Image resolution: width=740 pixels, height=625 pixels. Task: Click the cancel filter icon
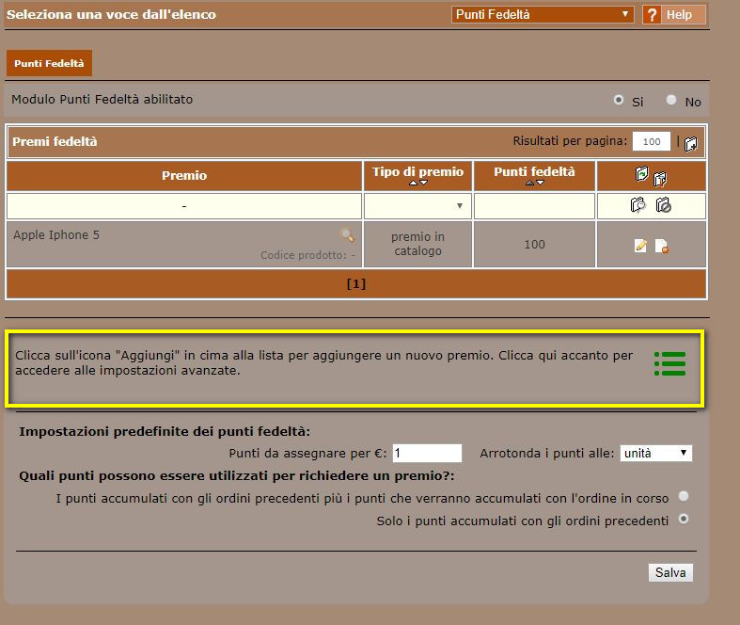point(664,205)
